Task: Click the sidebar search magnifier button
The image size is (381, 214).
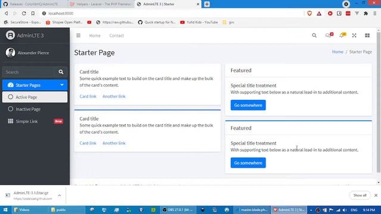Action: click(x=61, y=72)
